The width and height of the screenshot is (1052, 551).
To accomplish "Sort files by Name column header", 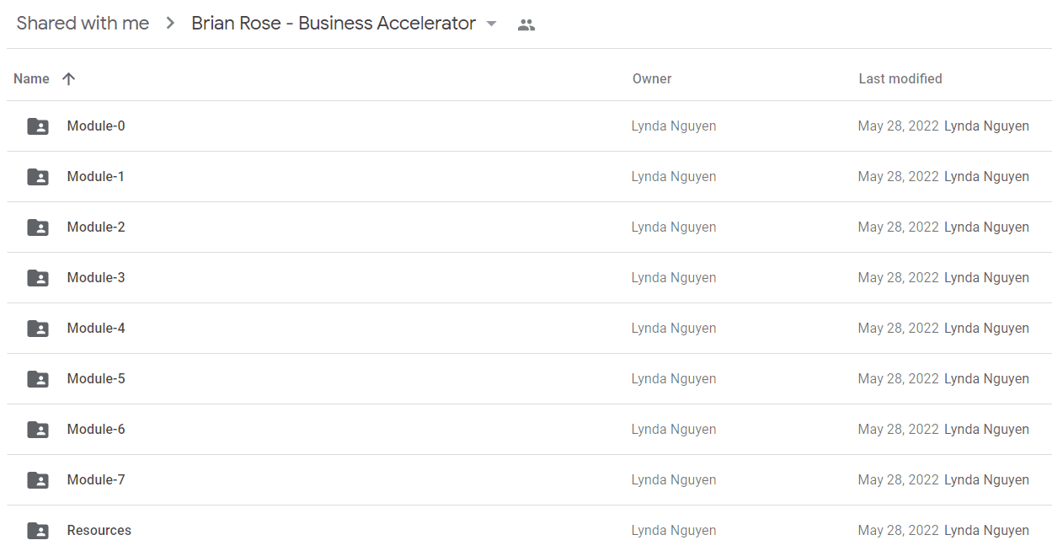I will click(31, 78).
